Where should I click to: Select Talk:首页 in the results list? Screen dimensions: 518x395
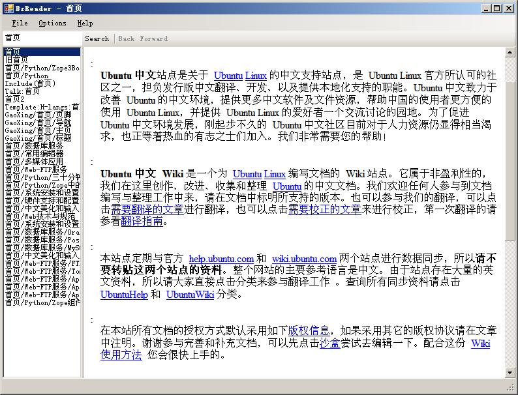(x=42, y=91)
